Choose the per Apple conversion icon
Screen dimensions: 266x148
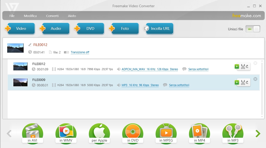(99, 134)
